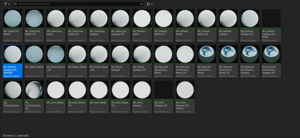Click the Search MaterialInstances field
The width and height of the screenshot is (300, 138).
79,4
